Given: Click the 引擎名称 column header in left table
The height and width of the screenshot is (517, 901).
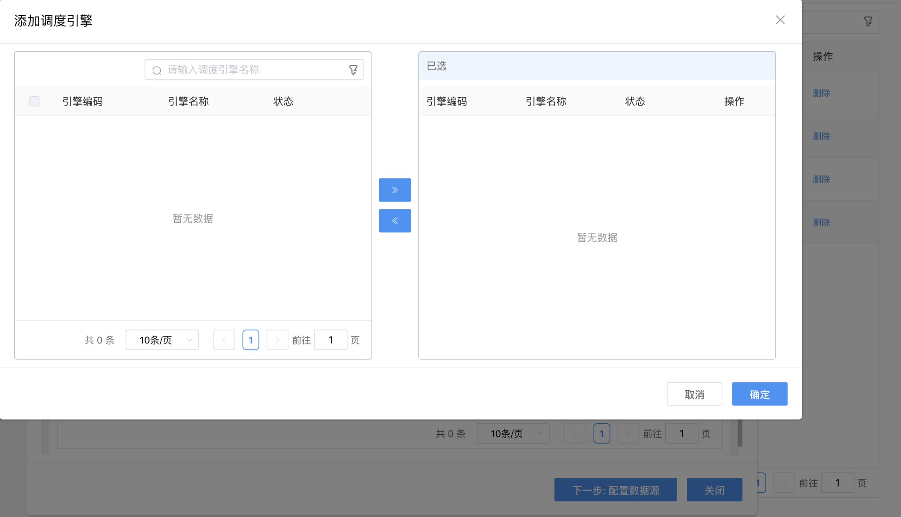Looking at the screenshot, I should tap(188, 102).
